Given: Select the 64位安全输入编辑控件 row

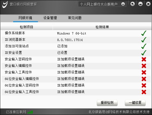Looking at the screenshot, I should [x=76, y=79].
